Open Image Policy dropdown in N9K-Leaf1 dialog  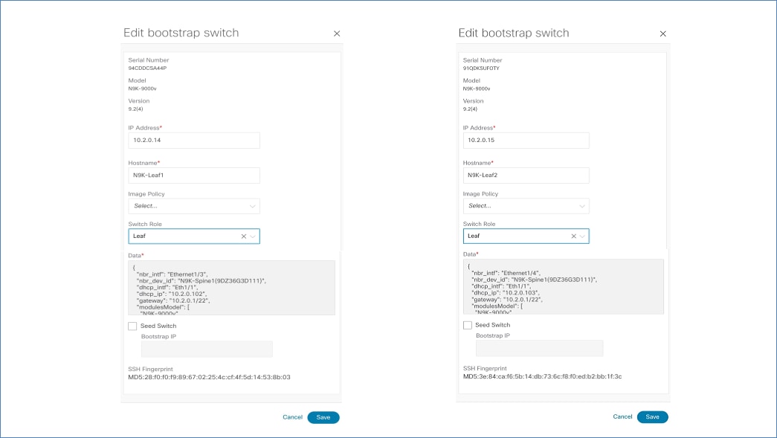click(194, 206)
